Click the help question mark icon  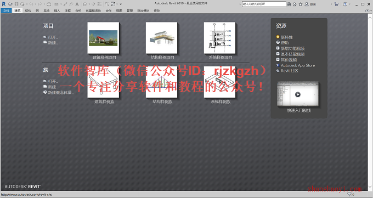pyautogui.click(x=345, y=4)
